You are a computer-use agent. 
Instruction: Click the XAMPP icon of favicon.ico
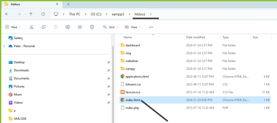(122, 92)
